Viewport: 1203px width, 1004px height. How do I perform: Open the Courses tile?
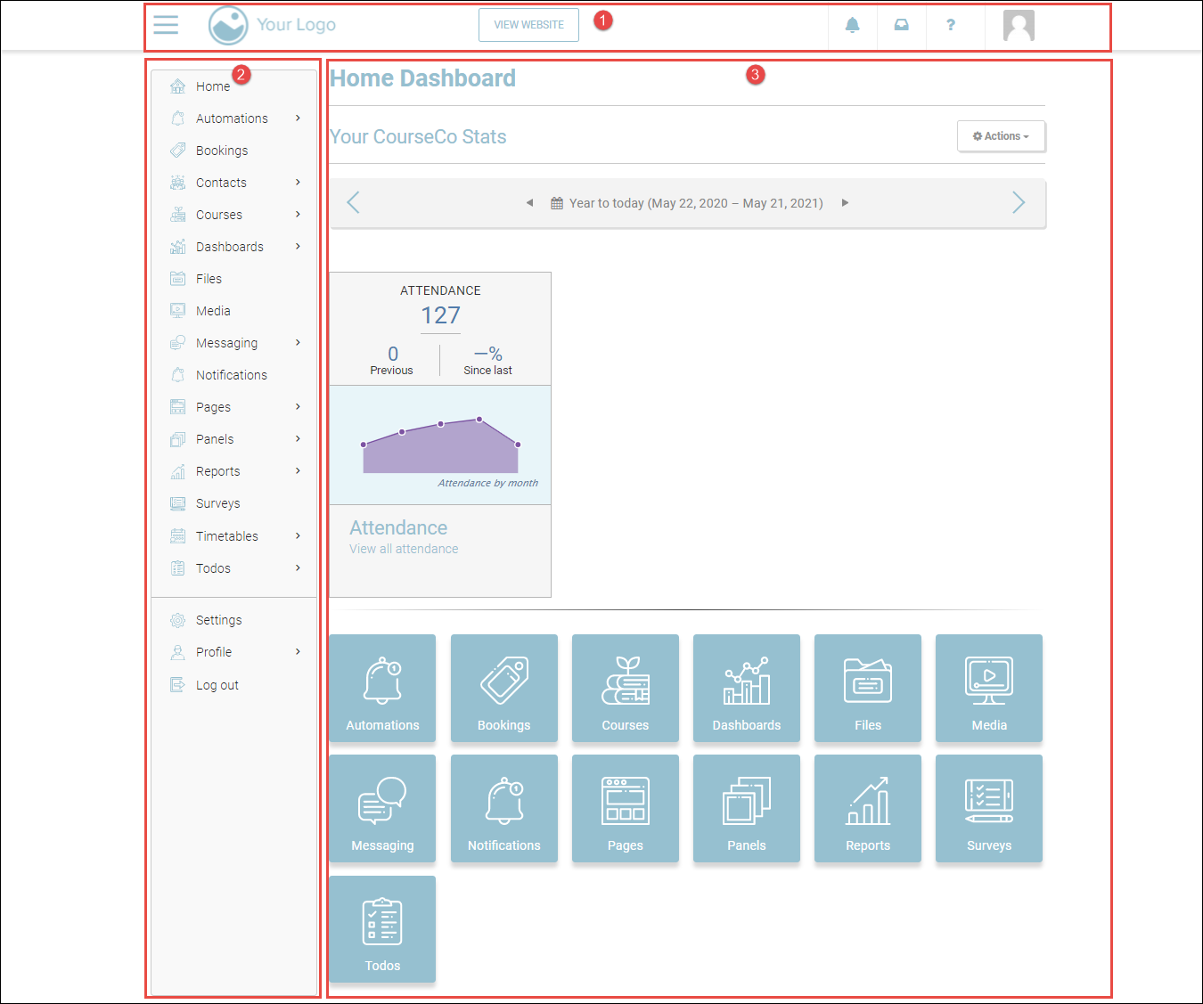point(625,688)
